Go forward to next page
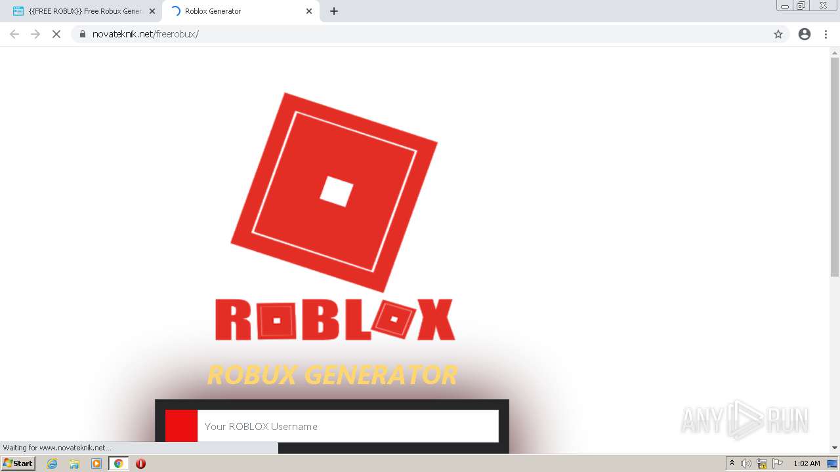 (35, 34)
